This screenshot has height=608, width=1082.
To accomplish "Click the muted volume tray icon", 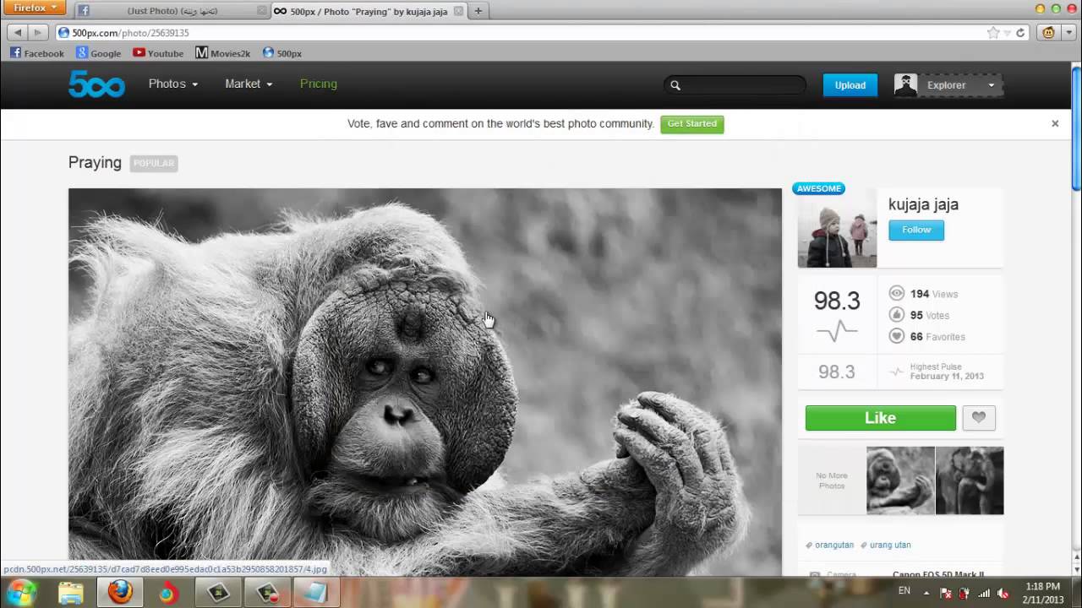I will coord(1002,593).
